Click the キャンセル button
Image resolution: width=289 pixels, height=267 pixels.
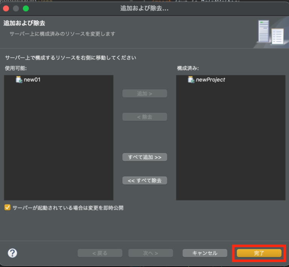tap(205, 253)
